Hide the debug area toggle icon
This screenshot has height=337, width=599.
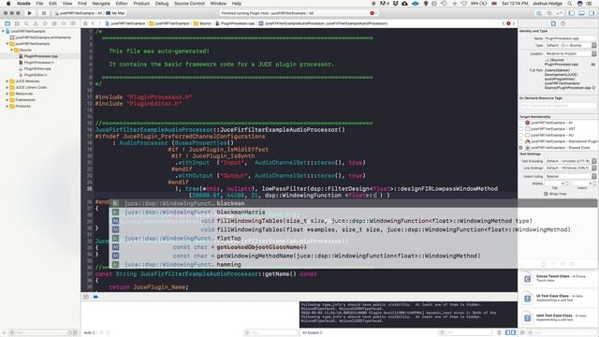pyautogui.click(x=86, y=297)
